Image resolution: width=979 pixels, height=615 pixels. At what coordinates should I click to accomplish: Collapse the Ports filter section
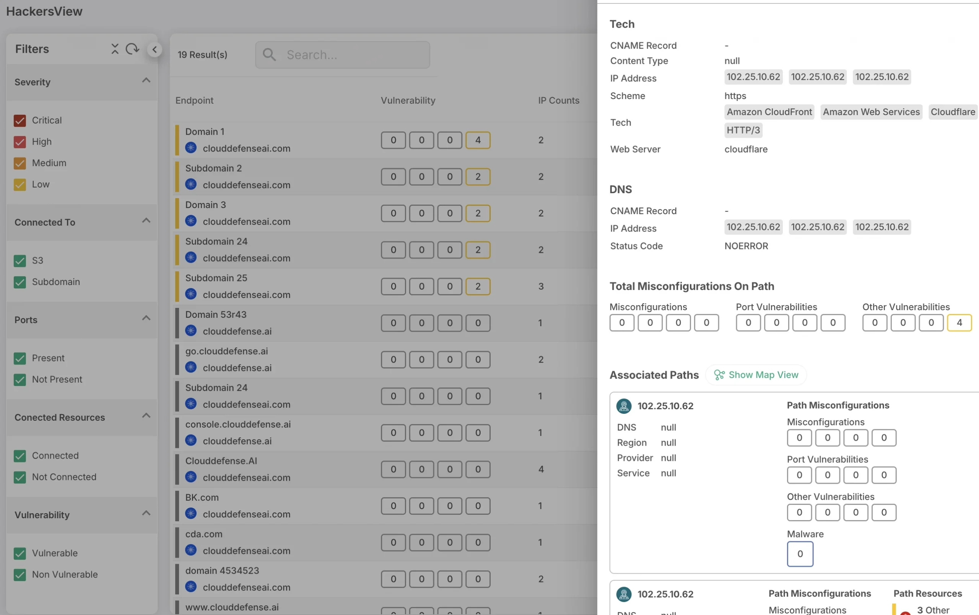click(x=146, y=318)
